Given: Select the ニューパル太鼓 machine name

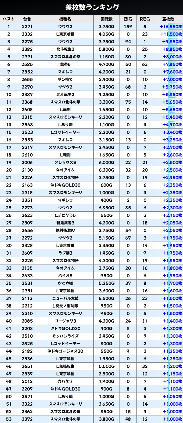Looking at the screenshot, I should (65, 298).
